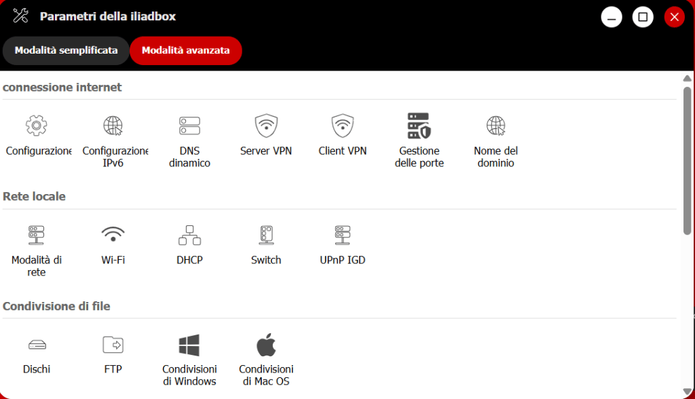Select the Modalità avanzata tab
695x399 pixels.
tap(185, 50)
